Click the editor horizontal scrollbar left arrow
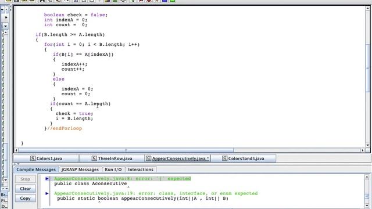372x209 pixels. 16,150
